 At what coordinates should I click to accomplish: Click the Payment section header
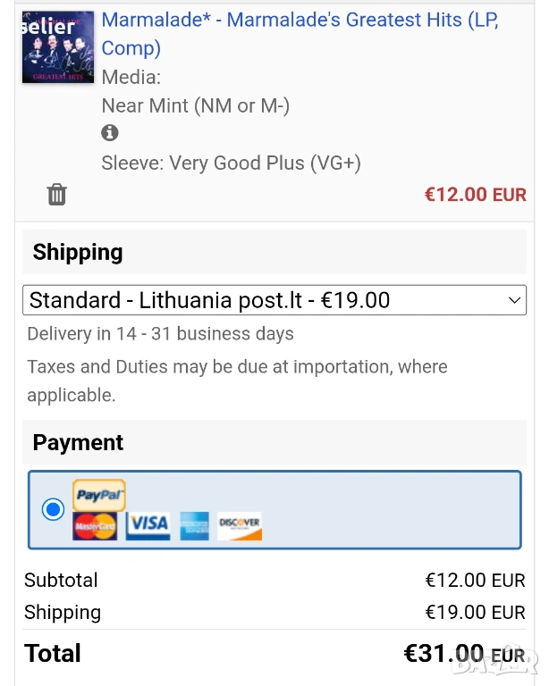(78, 443)
